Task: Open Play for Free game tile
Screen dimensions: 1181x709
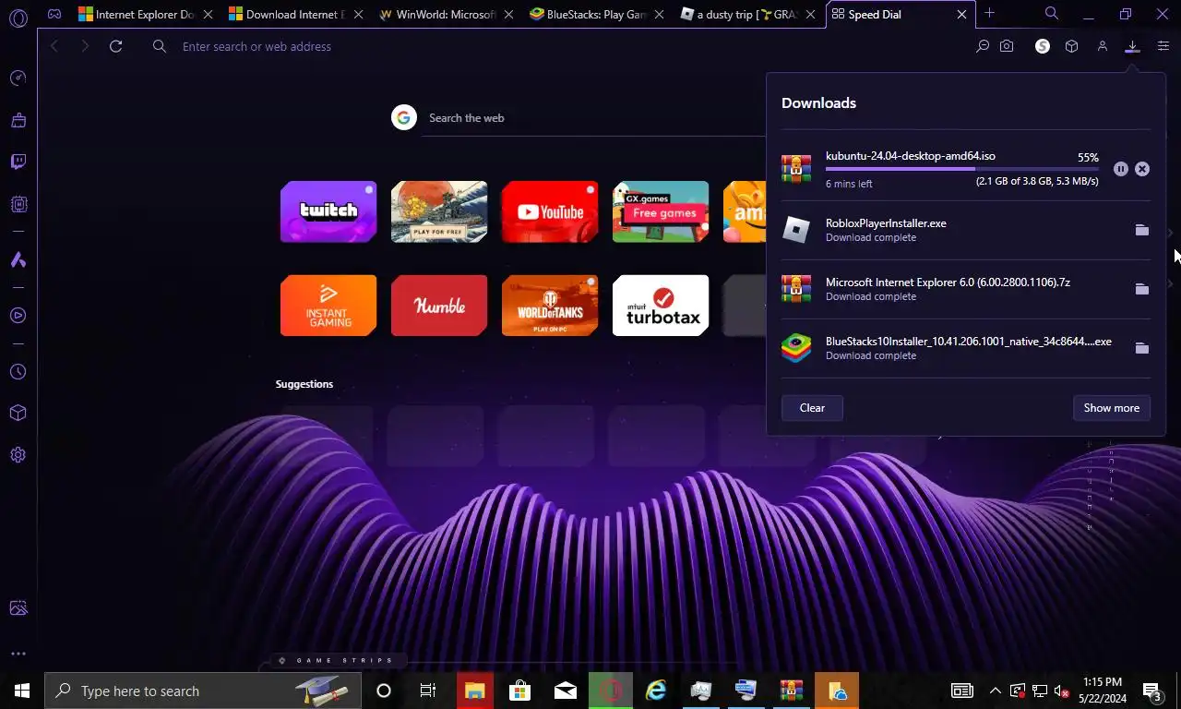Action: tap(439, 212)
